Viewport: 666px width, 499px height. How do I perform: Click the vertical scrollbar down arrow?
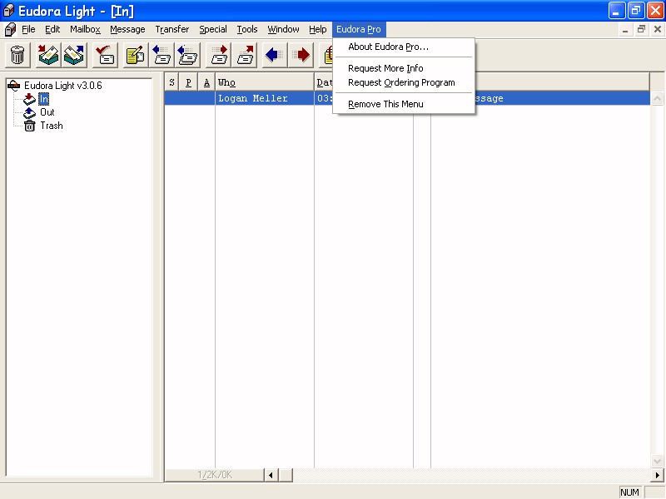pos(657,461)
